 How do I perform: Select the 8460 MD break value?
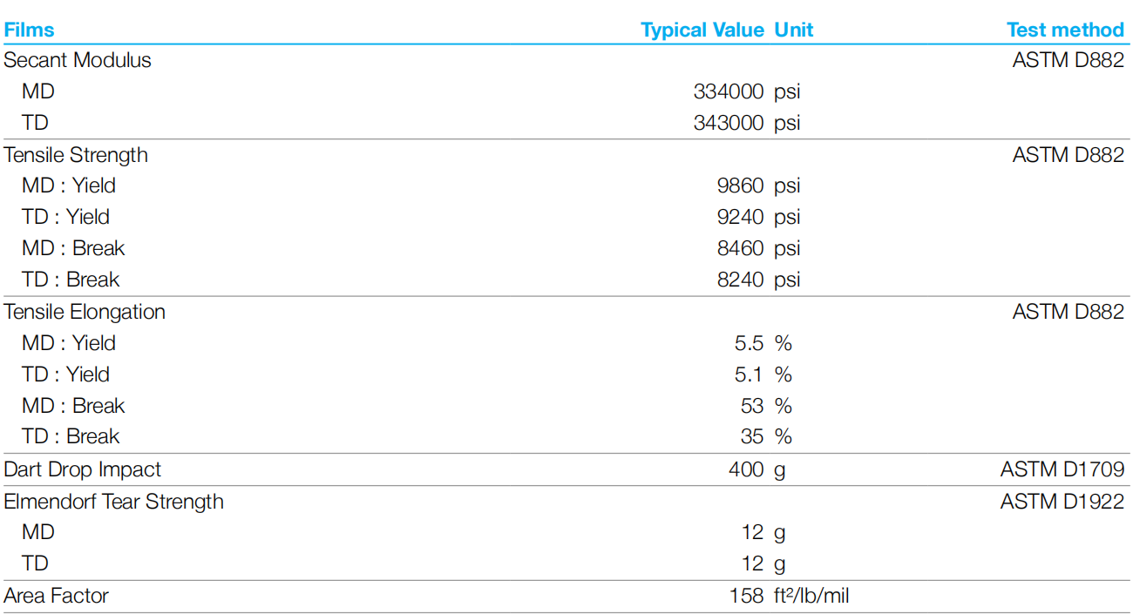[x=740, y=248]
